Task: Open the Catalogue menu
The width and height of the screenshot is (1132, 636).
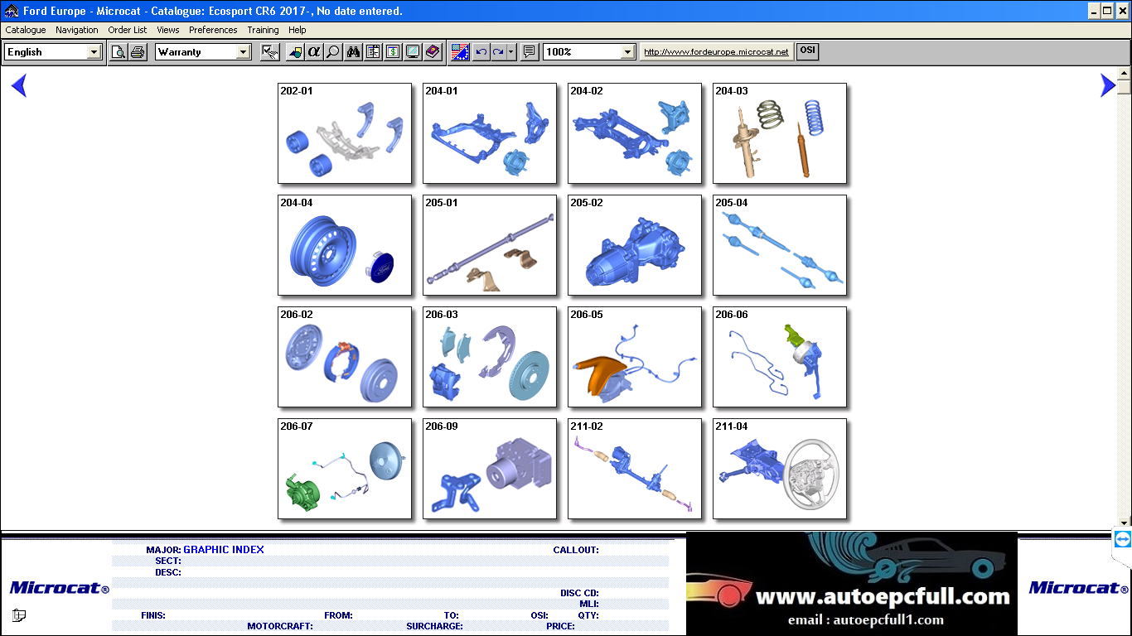Action: tap(26, 30)
